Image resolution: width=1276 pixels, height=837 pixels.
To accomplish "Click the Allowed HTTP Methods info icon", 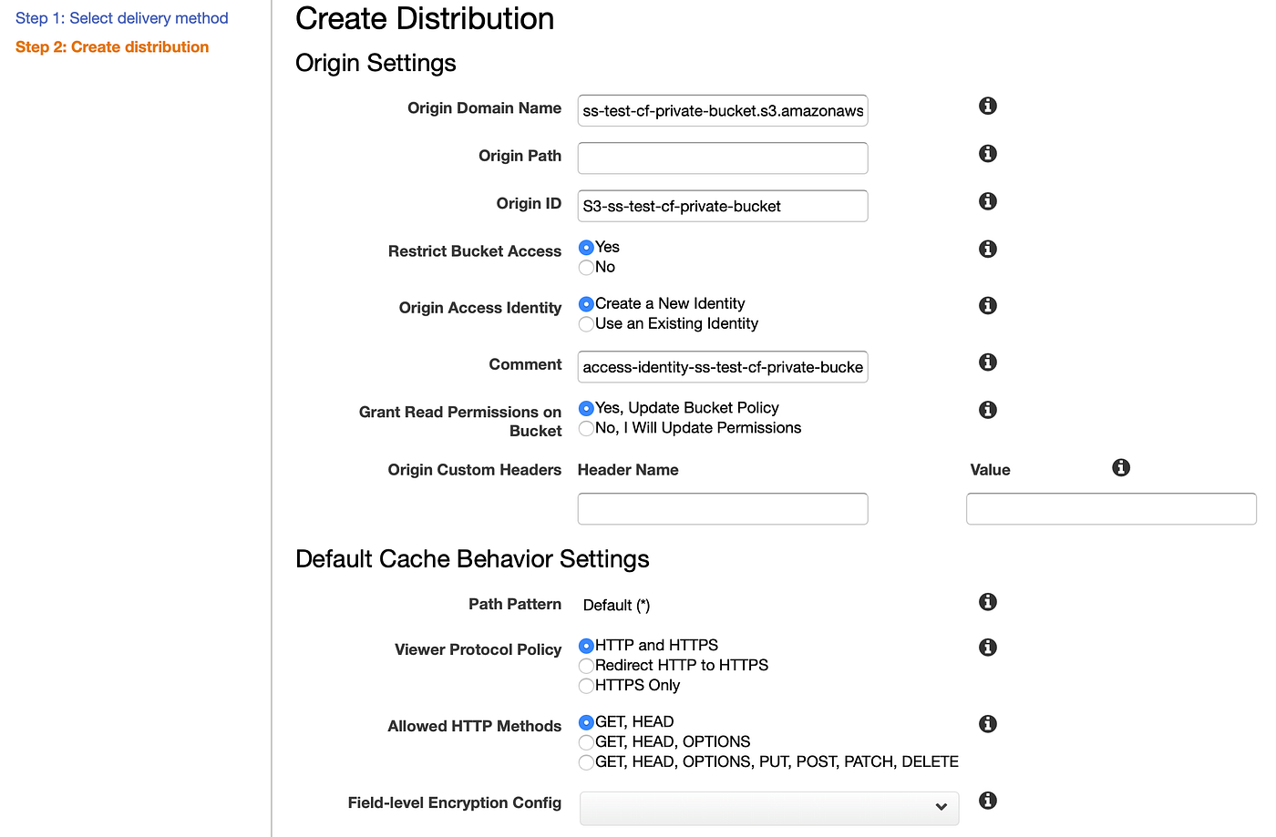I will 987,723.
